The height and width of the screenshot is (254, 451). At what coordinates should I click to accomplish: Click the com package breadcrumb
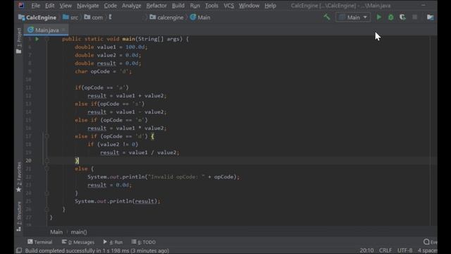(x=93, y=17)
